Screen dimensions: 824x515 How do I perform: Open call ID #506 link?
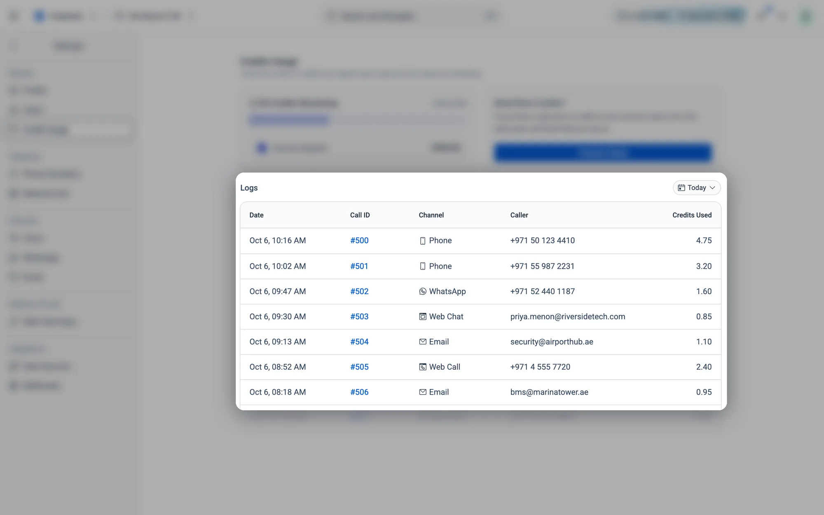(x=359, y=392)
